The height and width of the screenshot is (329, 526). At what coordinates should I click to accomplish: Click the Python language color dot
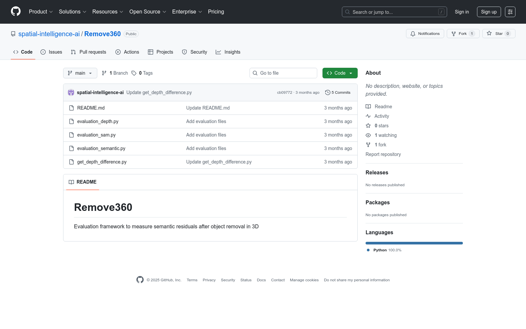pos(368,250)
